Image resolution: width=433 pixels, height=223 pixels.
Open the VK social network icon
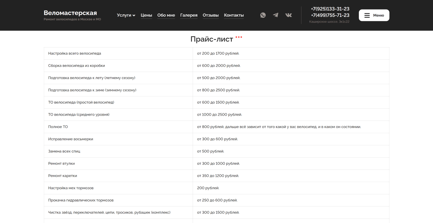[x=288, y=15]
